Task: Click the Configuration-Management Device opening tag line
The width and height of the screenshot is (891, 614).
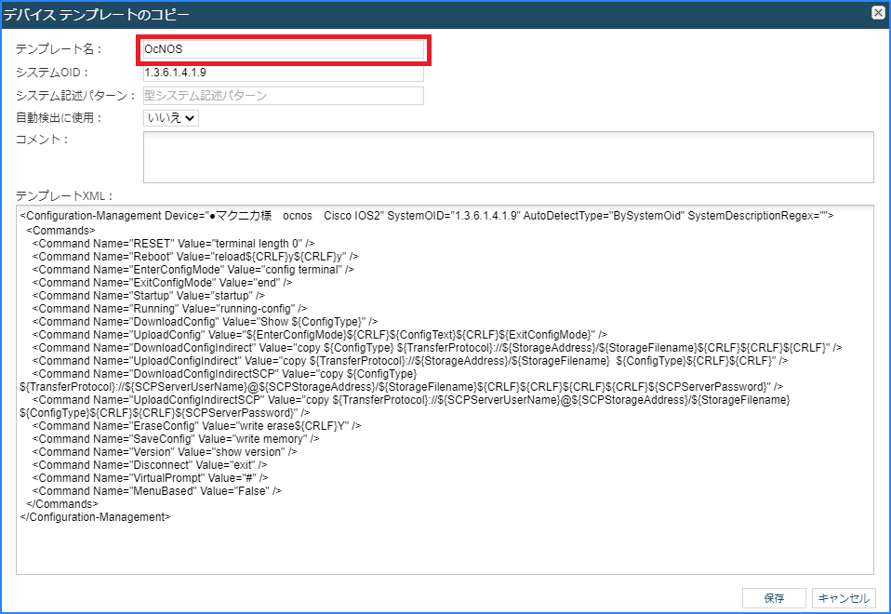Action: pos(427,216)
